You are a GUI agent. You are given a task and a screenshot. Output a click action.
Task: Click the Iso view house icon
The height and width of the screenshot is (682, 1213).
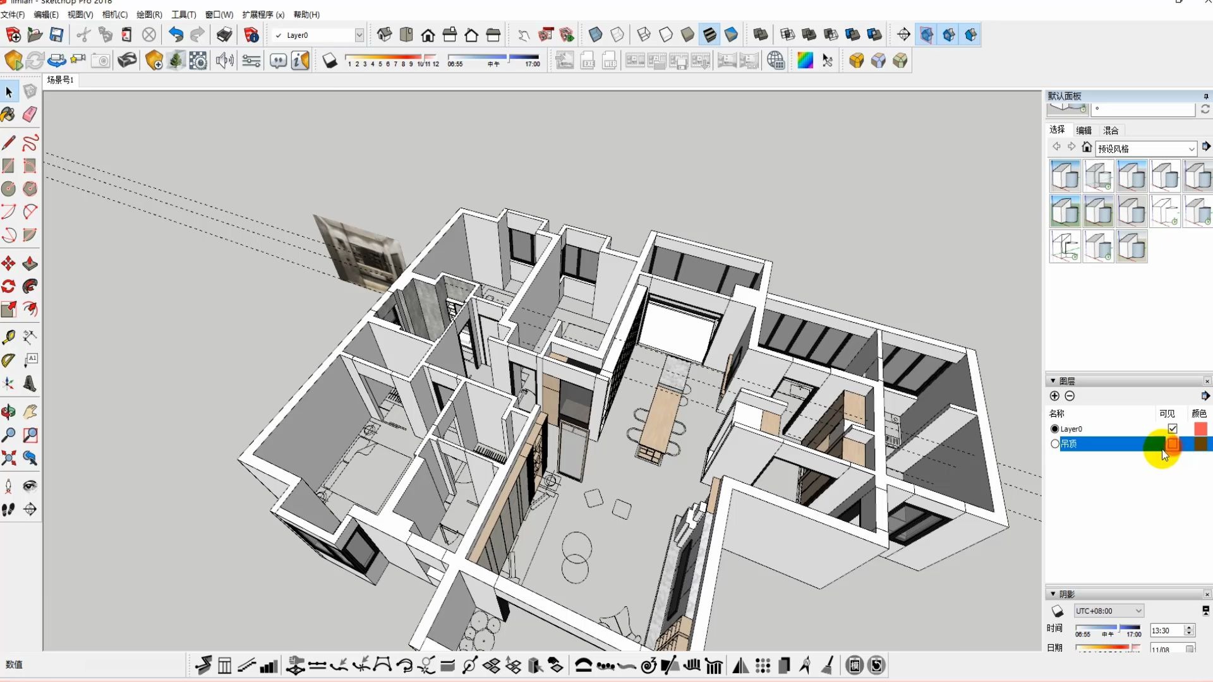[x=385, y=35]
